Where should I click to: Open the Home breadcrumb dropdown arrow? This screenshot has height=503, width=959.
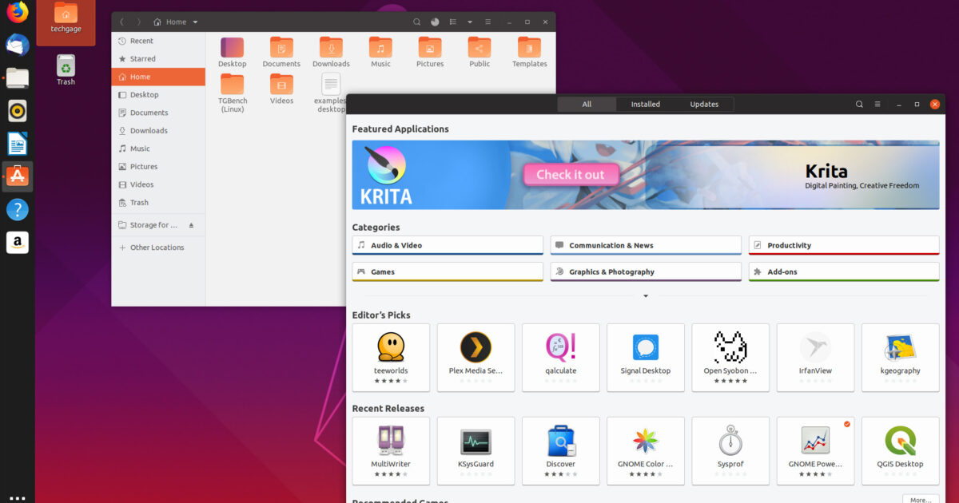194,22
